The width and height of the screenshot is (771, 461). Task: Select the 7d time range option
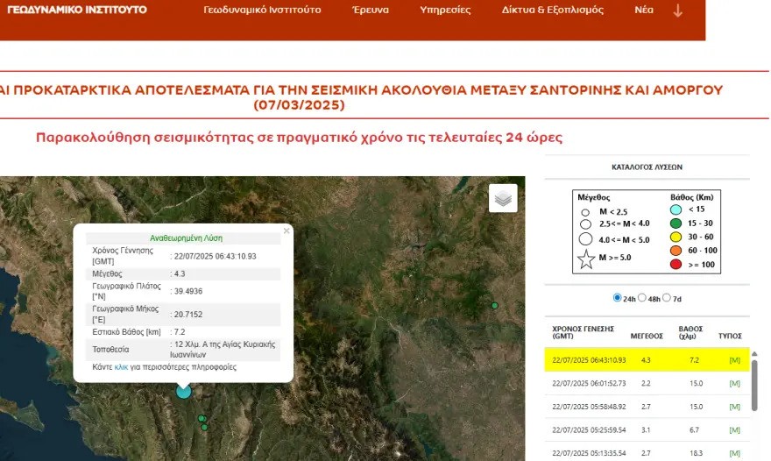pyautogui.click(x=666, y=298)
